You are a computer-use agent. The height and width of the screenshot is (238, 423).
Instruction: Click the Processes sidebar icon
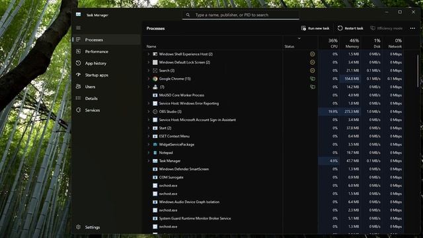[78, 40]
